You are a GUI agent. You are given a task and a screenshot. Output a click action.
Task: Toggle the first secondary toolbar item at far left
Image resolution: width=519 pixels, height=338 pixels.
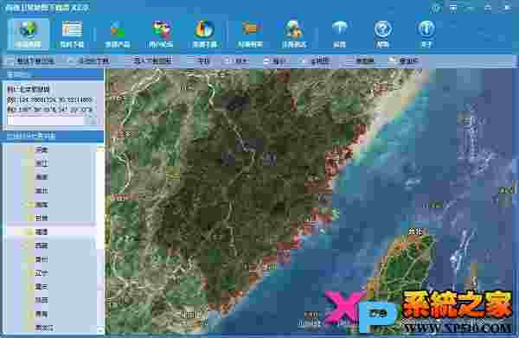coord(30,61)
